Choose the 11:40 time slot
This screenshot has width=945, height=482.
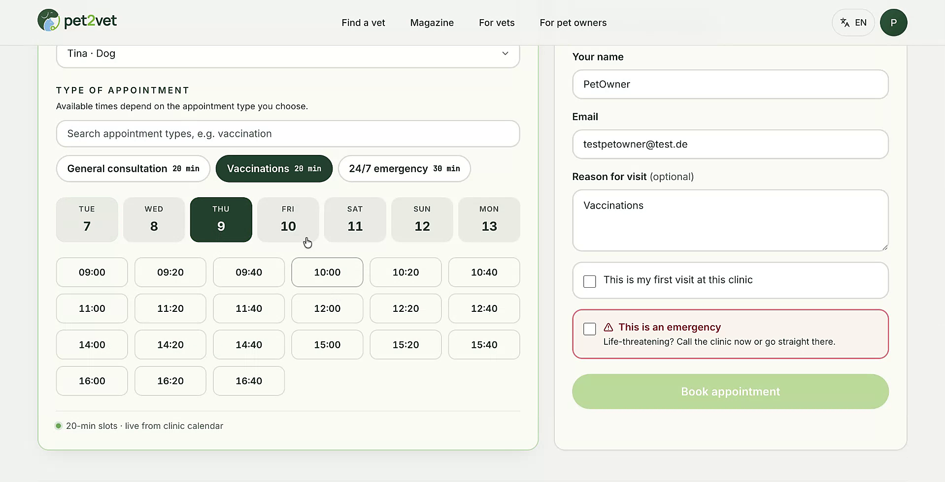point(248,308)
